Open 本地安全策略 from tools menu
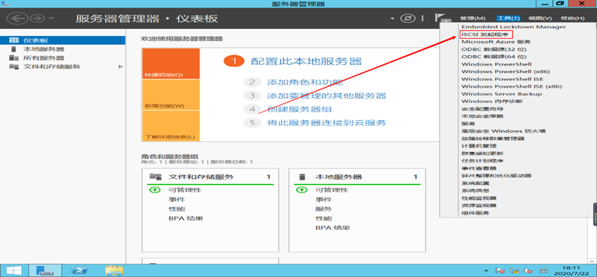Screen dimensions: 597x277 (x=482, y=116)
